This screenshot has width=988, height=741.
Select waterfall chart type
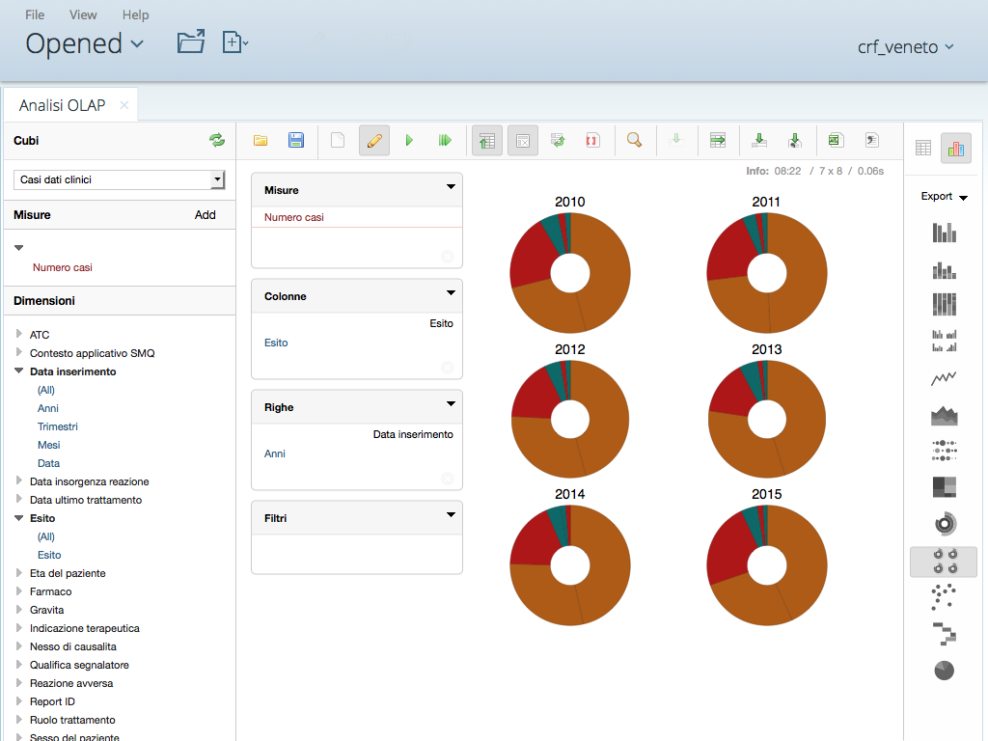944,634
